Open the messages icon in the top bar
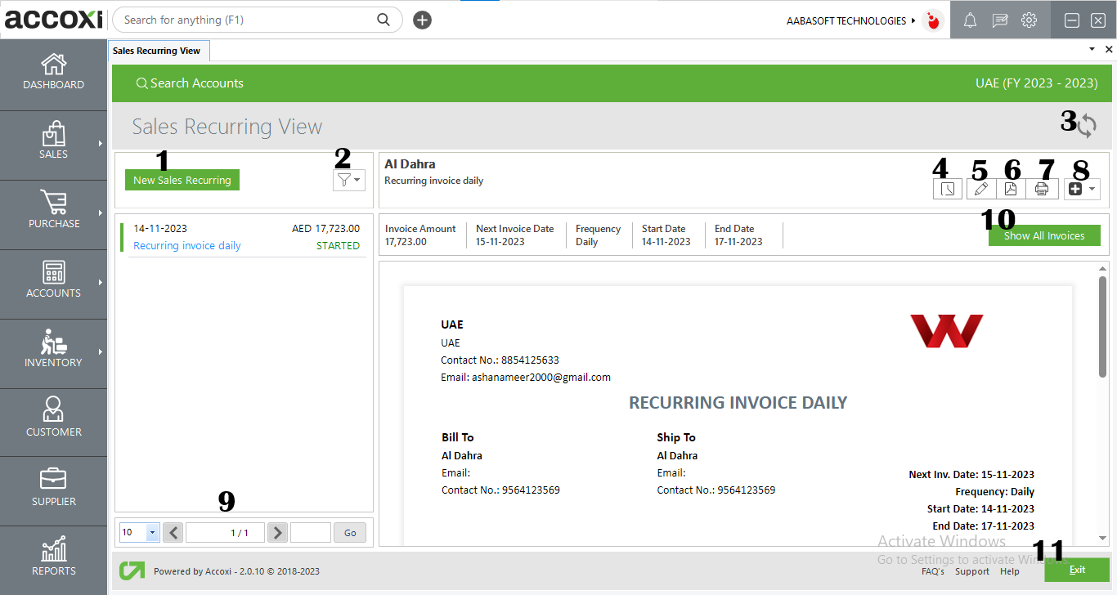Screen dimensions: 1117x595 point(999,20)
